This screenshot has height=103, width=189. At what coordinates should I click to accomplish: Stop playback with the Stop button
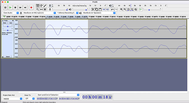point(15,8)
